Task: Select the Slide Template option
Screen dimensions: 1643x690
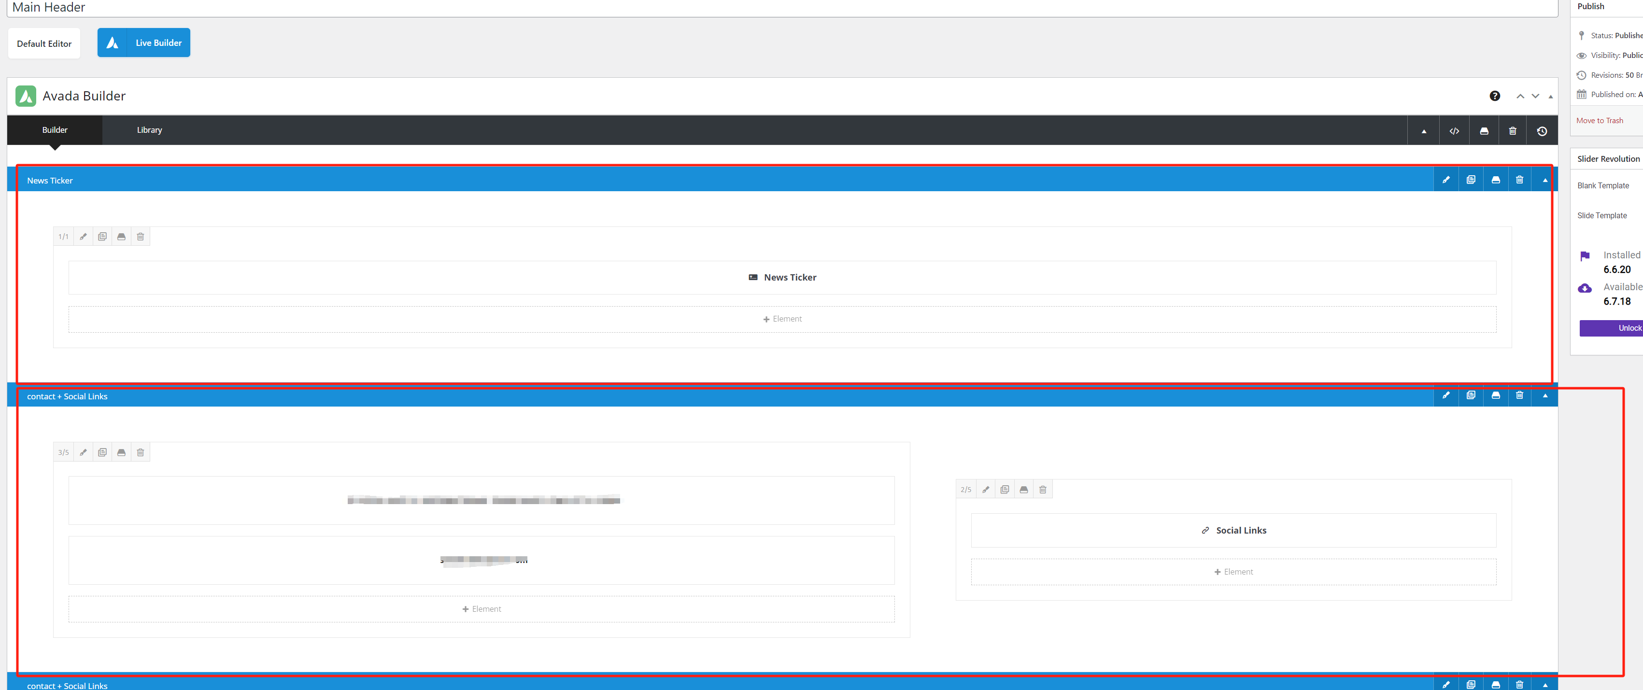Action: pos(1601,215)
